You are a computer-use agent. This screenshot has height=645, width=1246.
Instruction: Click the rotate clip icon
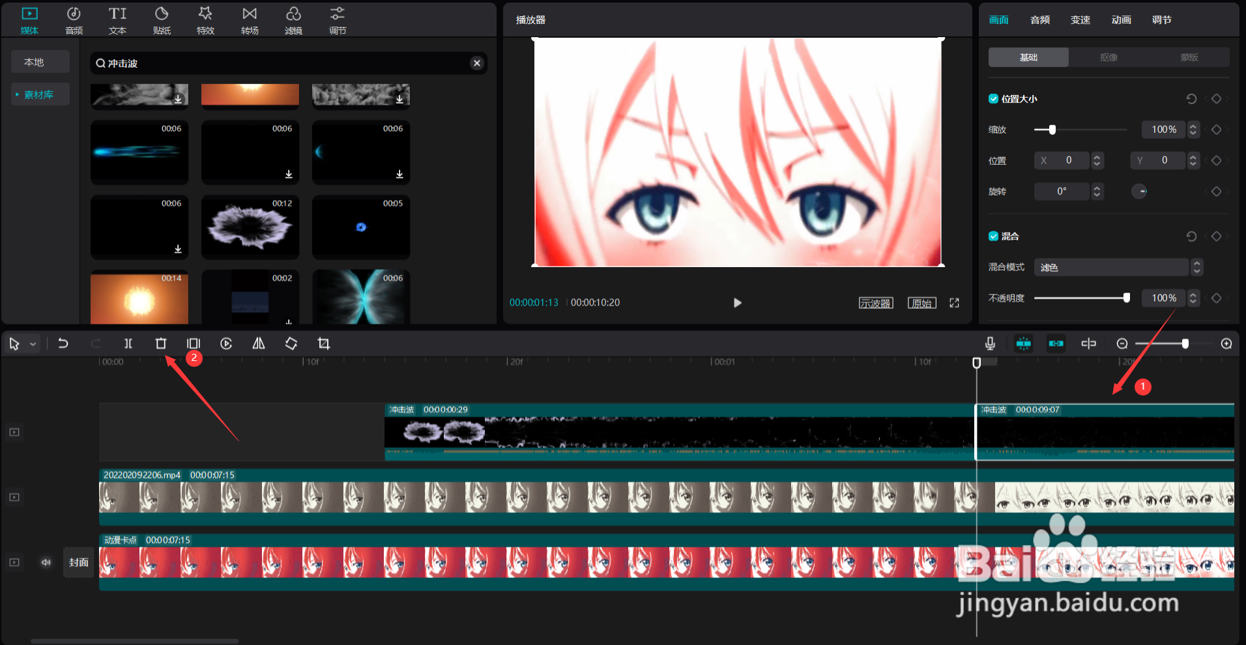click(x=291, y=343)
